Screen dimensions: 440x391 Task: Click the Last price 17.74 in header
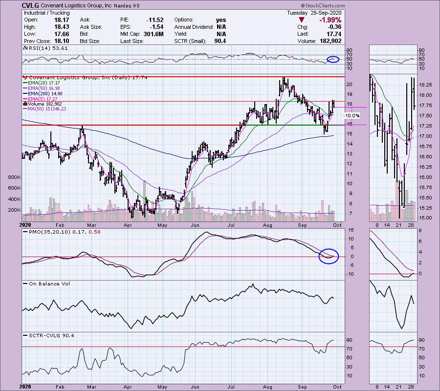334,34
